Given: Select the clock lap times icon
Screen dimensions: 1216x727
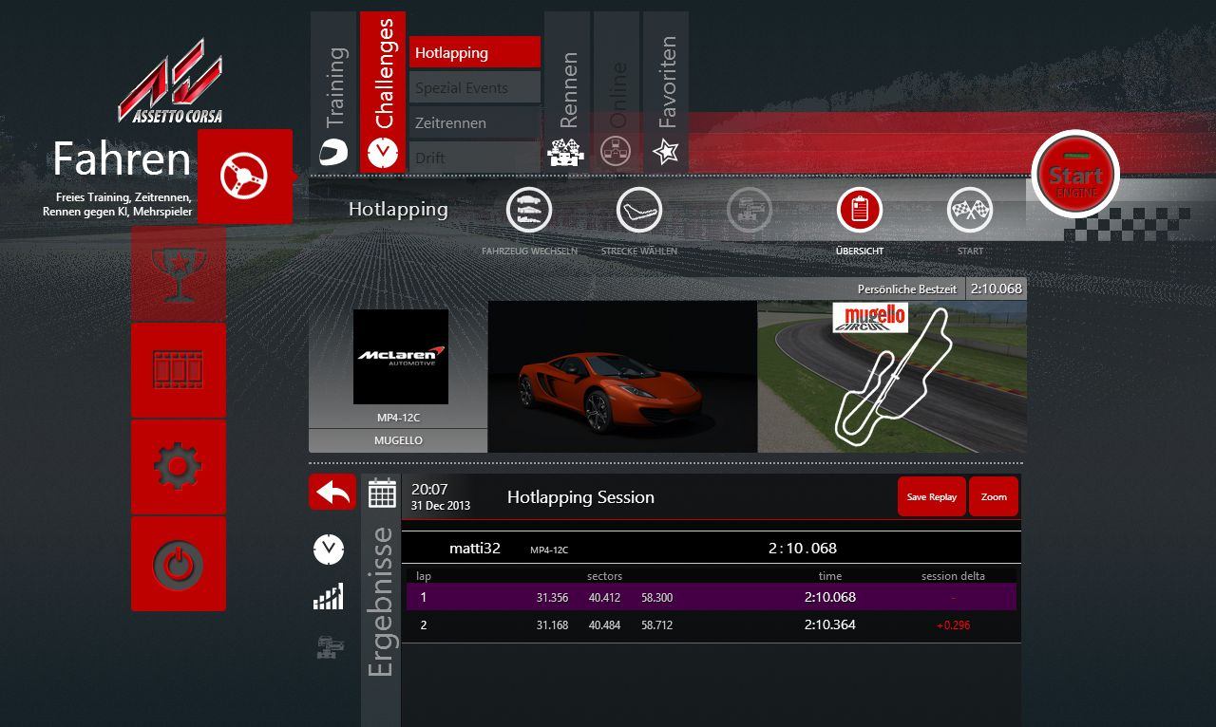Looking at the screenshot, I should click(x=329, y=549).
